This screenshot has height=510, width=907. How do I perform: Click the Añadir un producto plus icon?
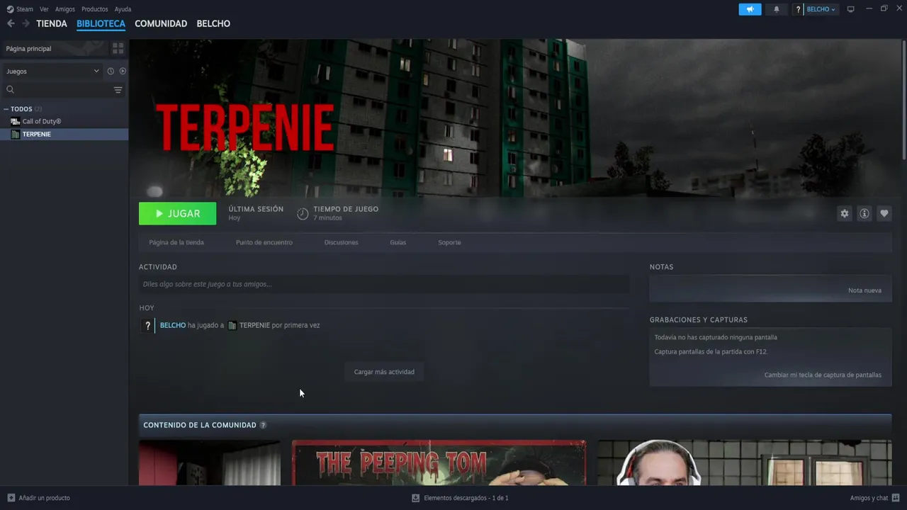pyautogui.click(x=11, y=498)
